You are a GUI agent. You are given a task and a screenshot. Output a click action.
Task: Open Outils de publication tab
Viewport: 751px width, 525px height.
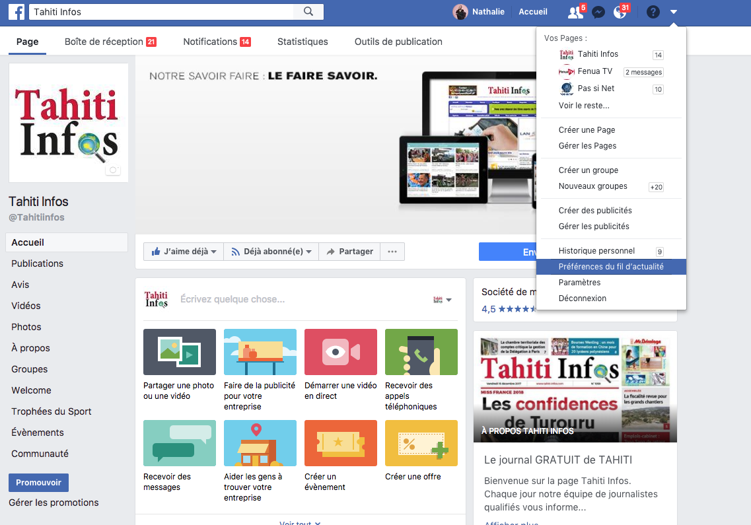398,42
